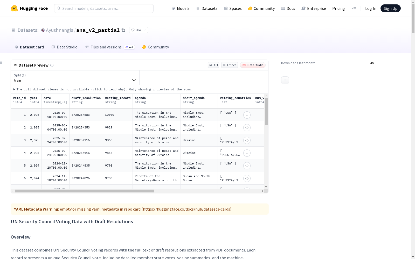This screenshot has height=259, width=415.
Task: Open the table of contents side toggle
Action: click(1, 63)
